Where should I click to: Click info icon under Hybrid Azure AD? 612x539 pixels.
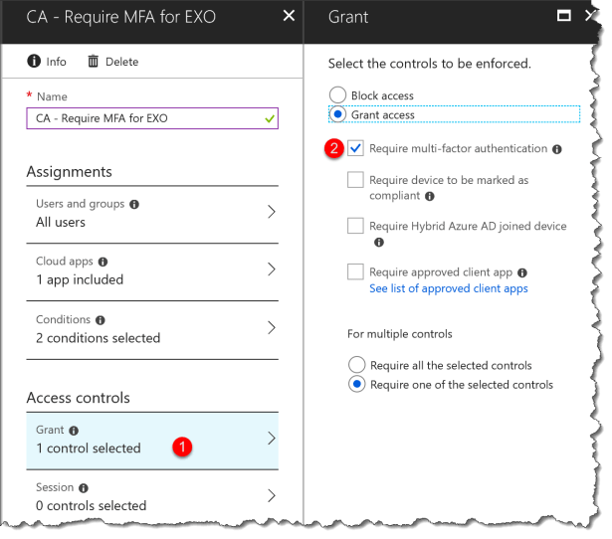(x=378, y=242)
